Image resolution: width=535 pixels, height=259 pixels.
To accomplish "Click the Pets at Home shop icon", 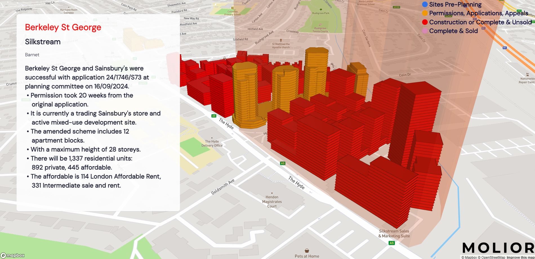I will point(307,251).
